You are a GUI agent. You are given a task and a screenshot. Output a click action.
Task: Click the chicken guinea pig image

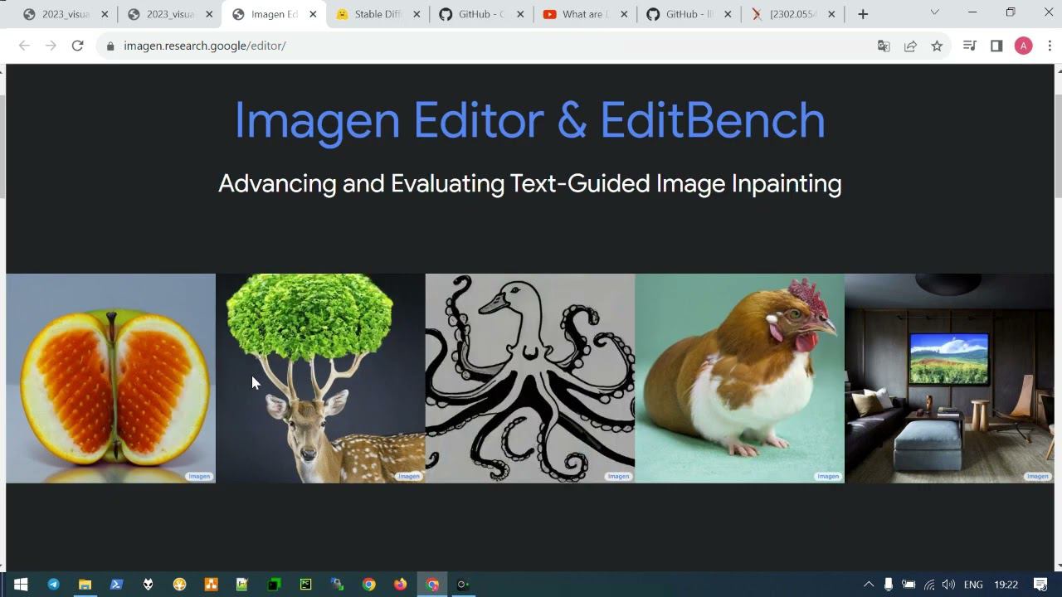tap(739, 378)
